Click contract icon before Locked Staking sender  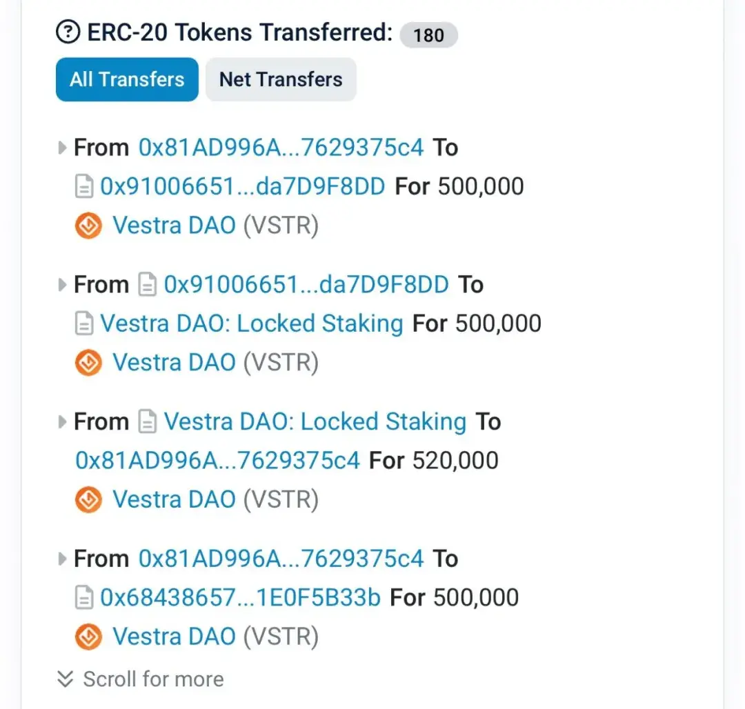pyautogui.click(x=148, y=422)
